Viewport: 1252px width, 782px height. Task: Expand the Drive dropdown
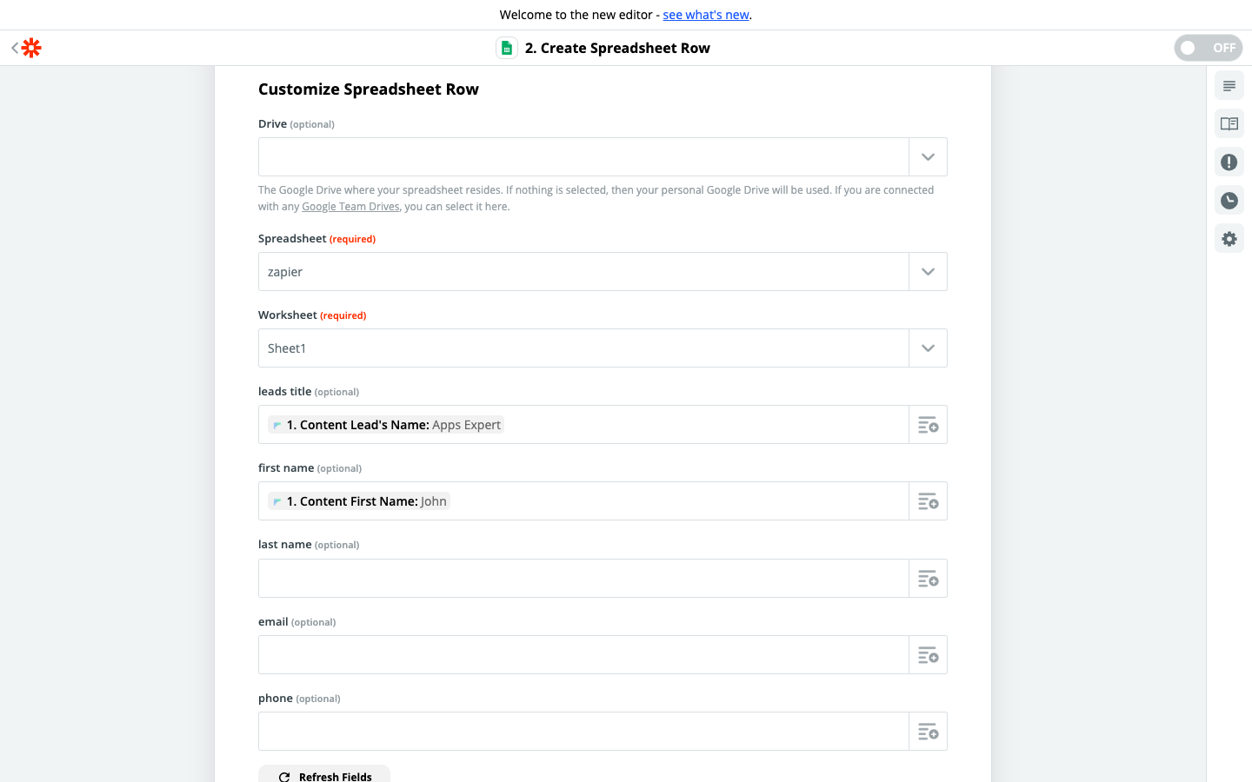point(928,157)
